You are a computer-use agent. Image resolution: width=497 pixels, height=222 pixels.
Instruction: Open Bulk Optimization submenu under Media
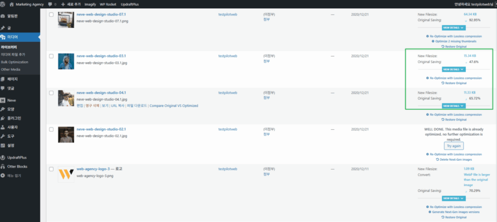[15, 62]
